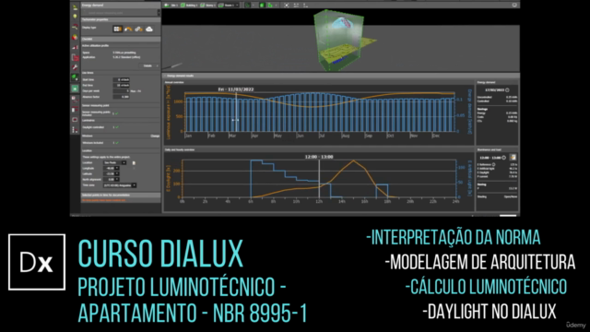The width and height of the screenshot is (590, 332).
Task: Open the Time zone dropdown
Action: click(x=120, y=185)
